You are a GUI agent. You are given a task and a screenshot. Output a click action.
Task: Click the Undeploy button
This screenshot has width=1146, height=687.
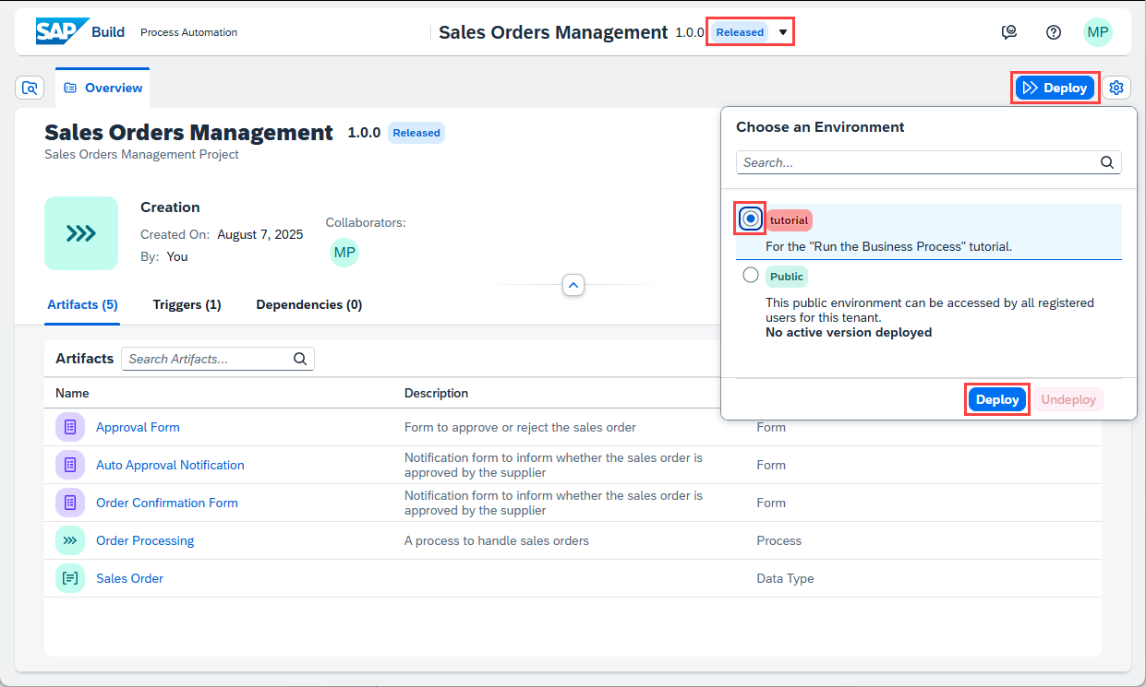pos(1068,399)
